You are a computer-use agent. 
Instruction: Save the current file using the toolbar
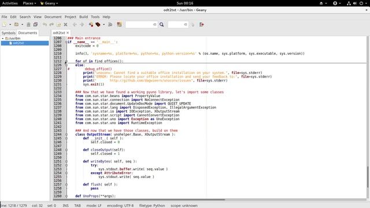(28, 24)
